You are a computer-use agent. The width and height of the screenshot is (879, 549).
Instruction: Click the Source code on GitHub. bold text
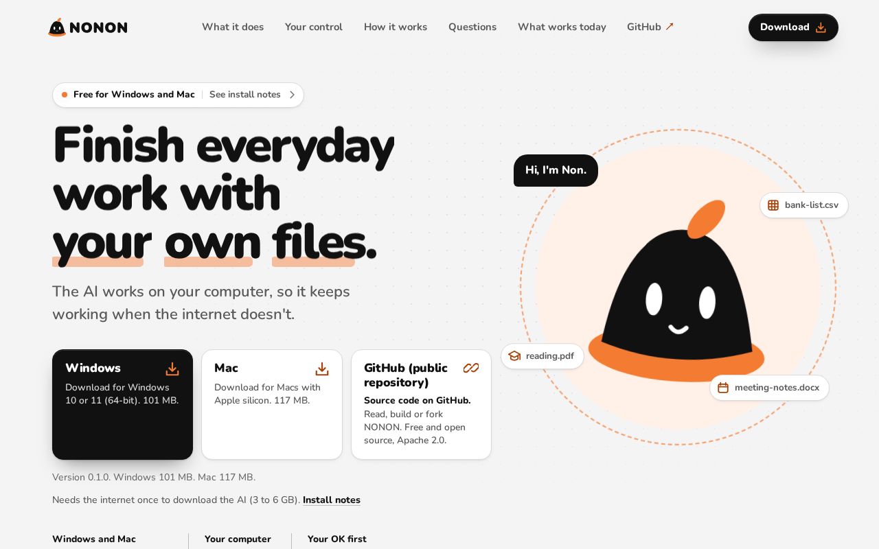pyautogui.click(x=418, y=401)
